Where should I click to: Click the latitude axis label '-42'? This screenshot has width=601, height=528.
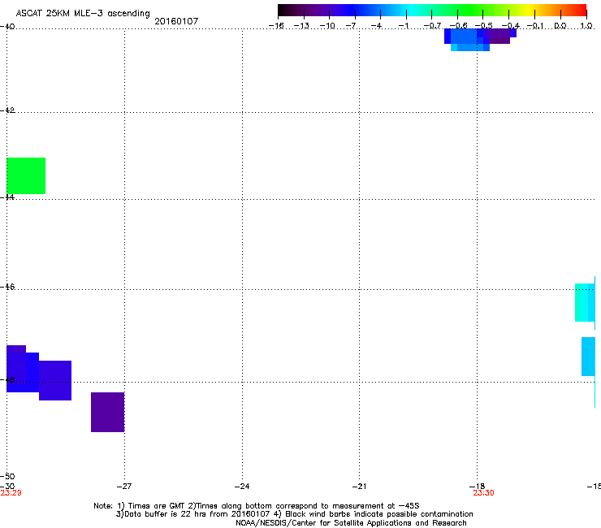7,110
